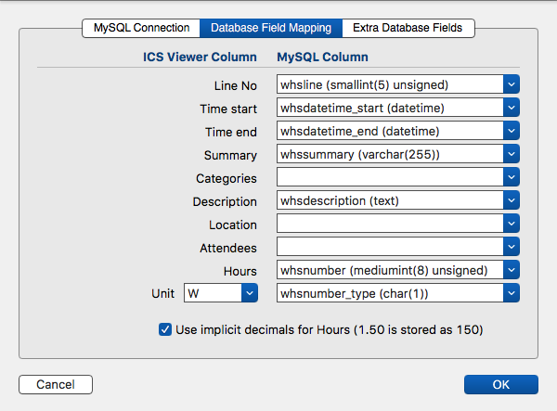Click the Time end label
Image resolution: width=557 pixels, height=411 pixels.
pos(231,132)
